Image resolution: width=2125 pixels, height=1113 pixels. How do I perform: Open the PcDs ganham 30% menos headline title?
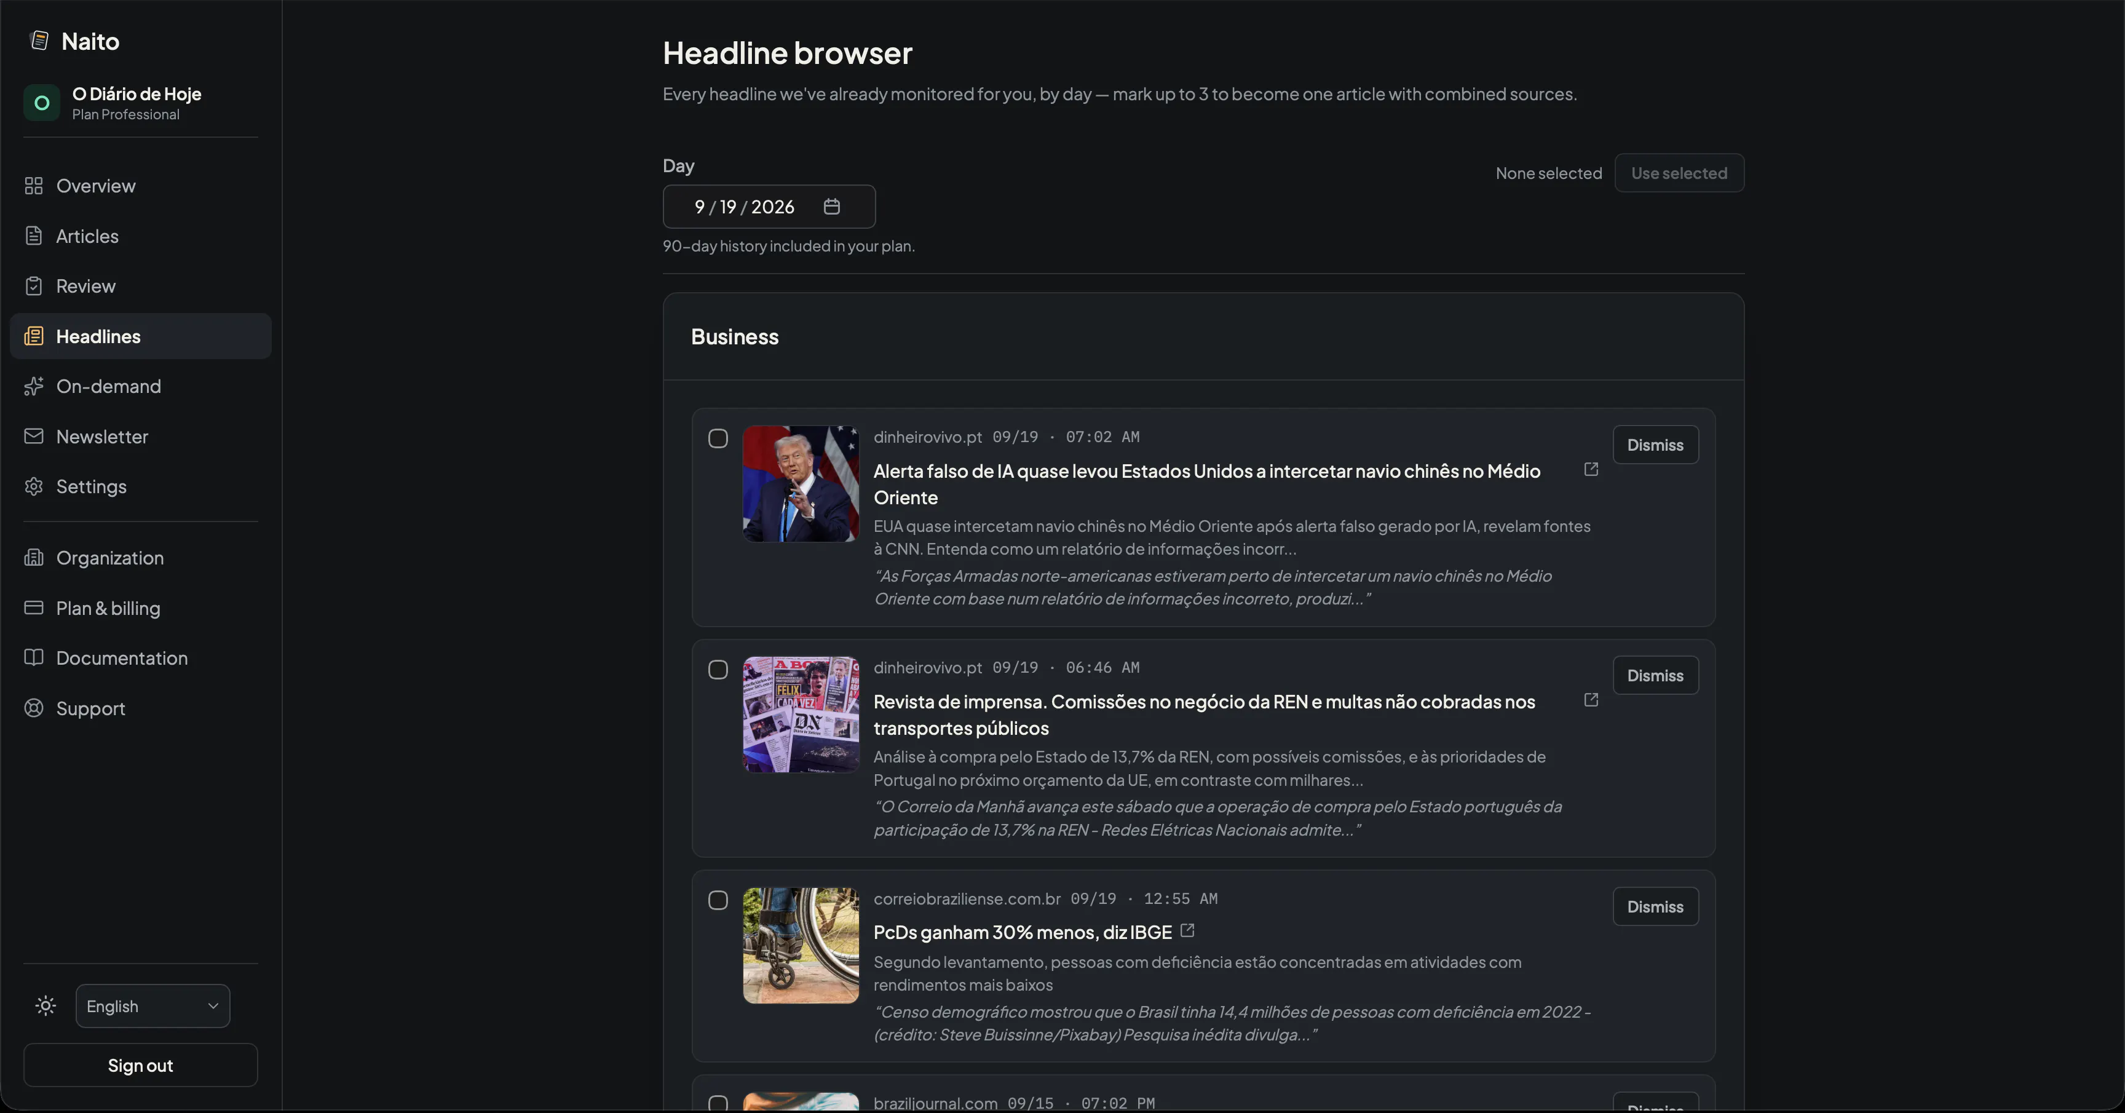(1023, 932)
